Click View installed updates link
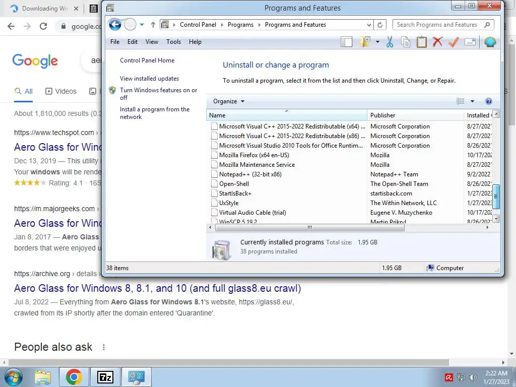Viewport: 516px width, 387px height. point(149,78)
